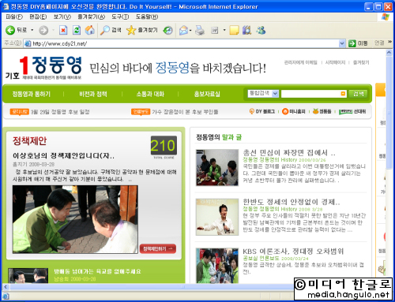
Task: Click the Forward arrow toolbar icon
Action: 43,30
